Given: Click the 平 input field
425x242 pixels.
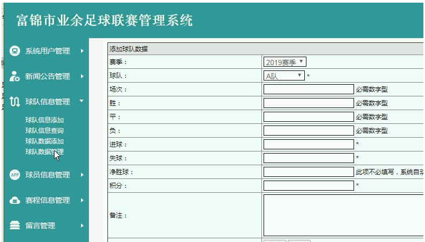Looking at the screenshot, I should 309,117.
